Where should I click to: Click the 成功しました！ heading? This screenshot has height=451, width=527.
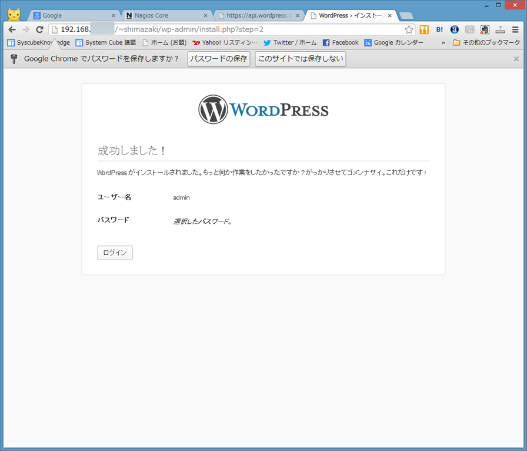131,151
